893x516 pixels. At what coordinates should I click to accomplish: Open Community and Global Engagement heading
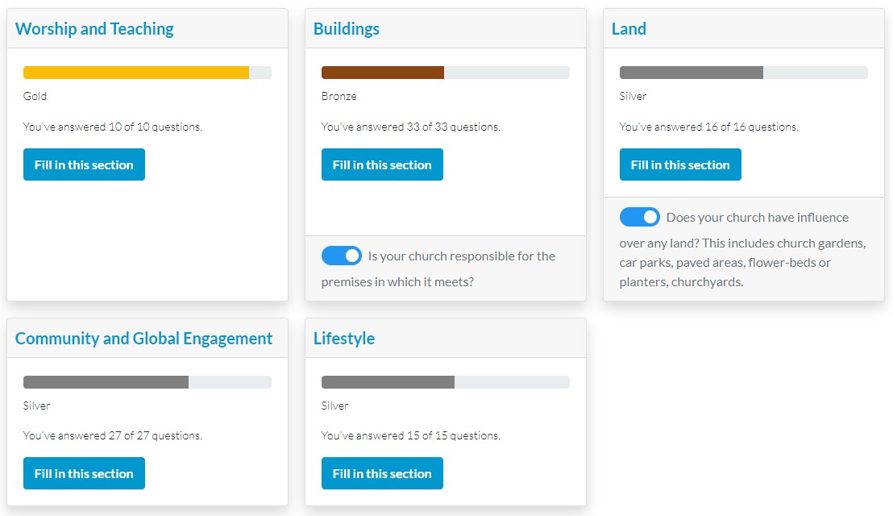click(143, 339)
